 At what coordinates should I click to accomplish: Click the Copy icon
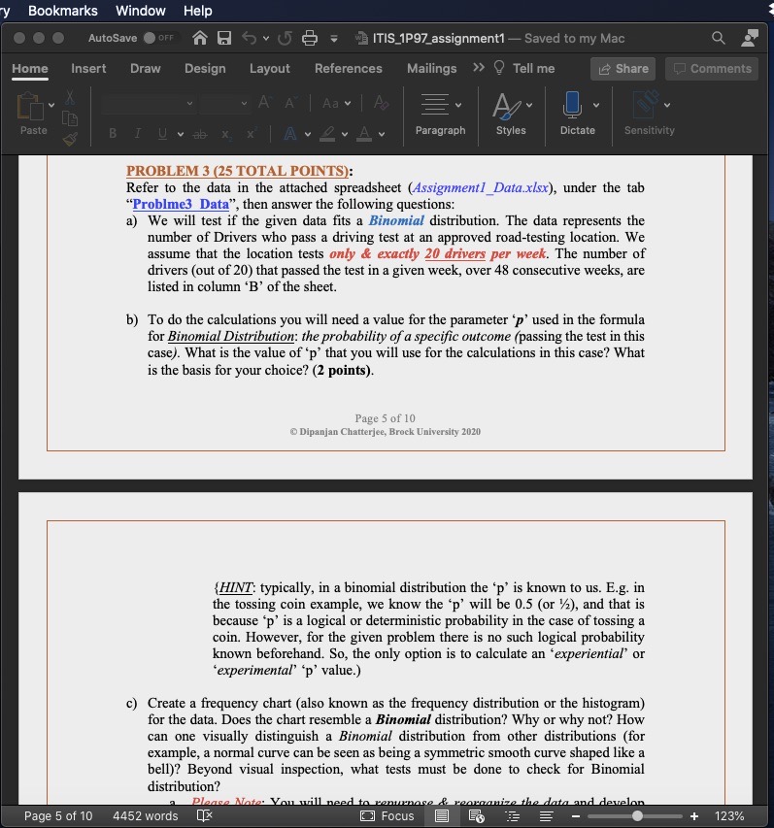click(70, 118)
